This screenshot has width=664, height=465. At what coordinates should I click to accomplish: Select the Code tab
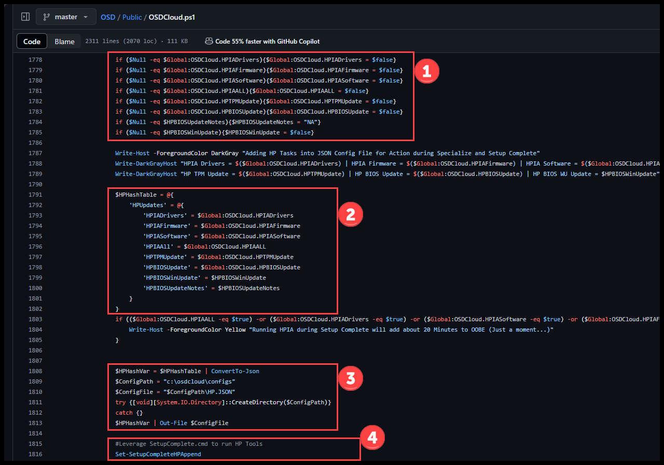pos(32,41)
